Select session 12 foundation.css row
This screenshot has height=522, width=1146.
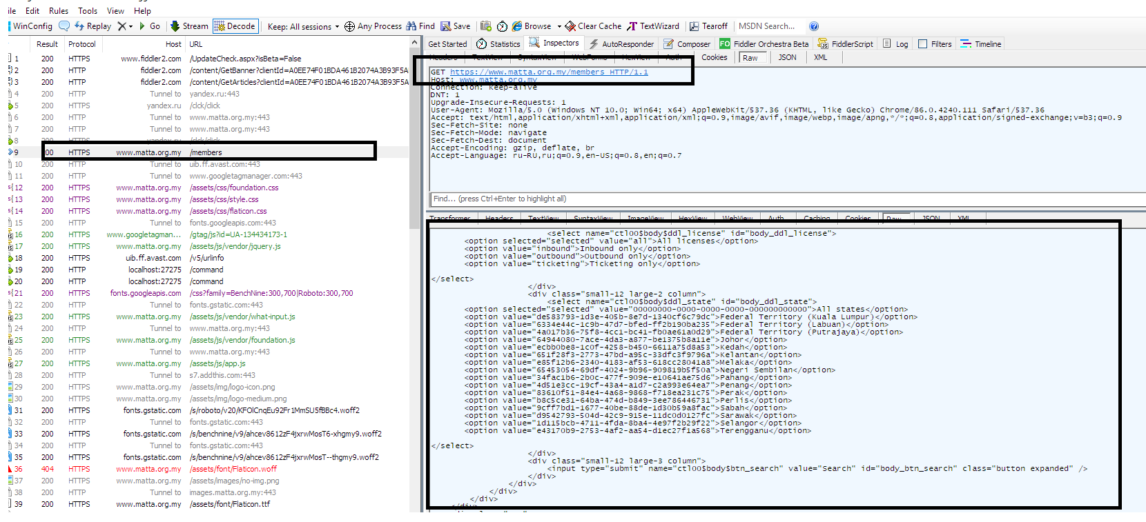[207, 188]
